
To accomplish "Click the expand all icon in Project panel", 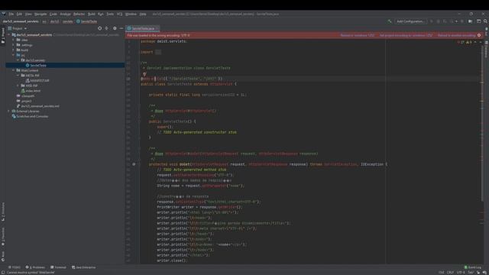I will 107,28.
